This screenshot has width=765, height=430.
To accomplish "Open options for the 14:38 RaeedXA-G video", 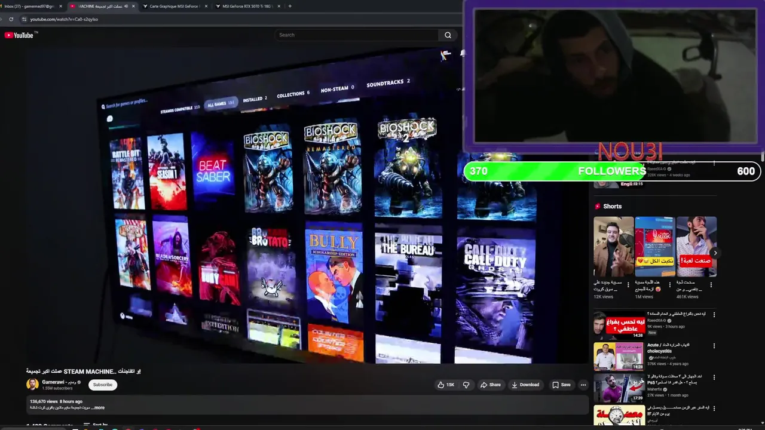I will (x=714, y=315).
